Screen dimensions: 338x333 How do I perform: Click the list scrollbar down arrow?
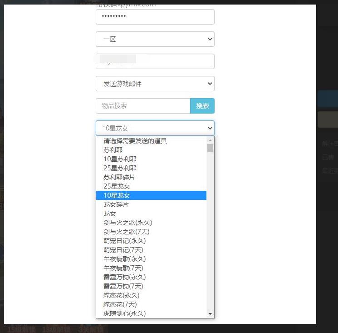210,314
